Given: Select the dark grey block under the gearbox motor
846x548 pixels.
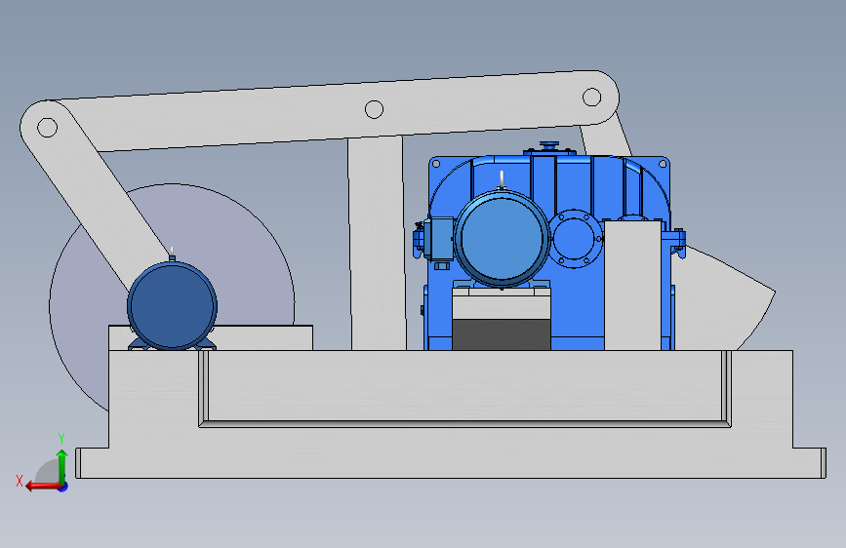Looking at the screenshot, I should pyautogui.click(x=502, y=334).
